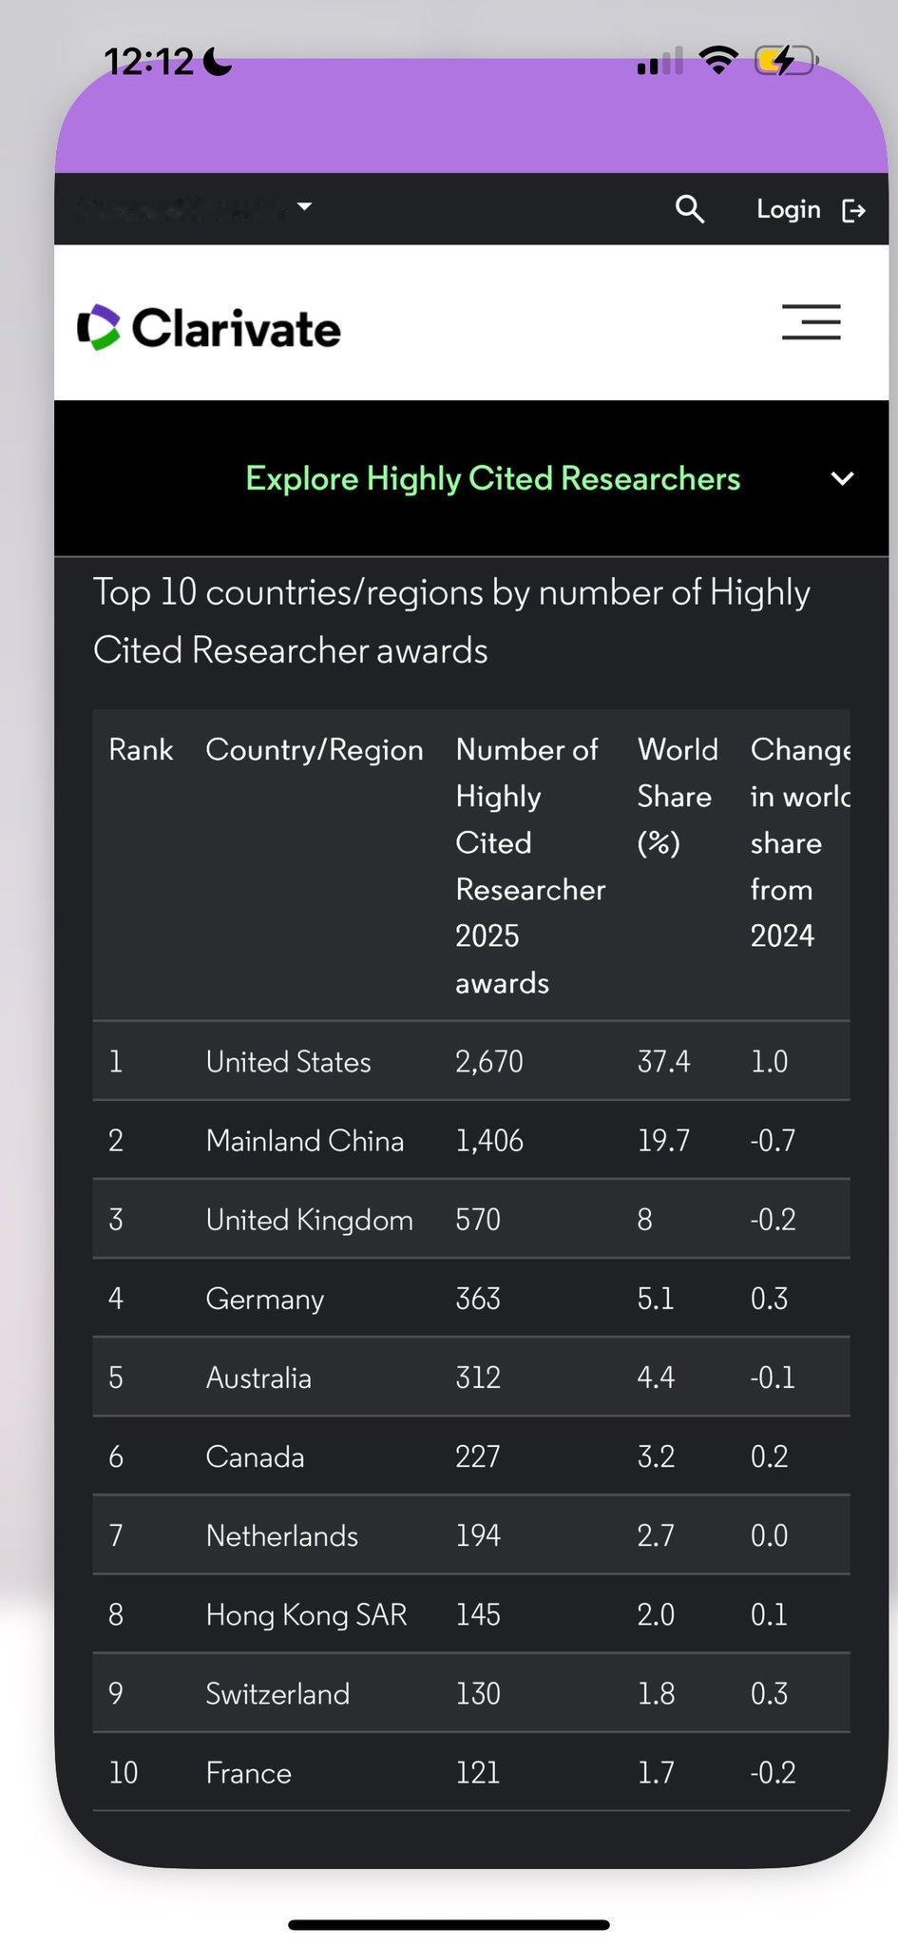Screen dimensions: 898x1947
Task: Click the Rank column header
Action: (141, 749)
